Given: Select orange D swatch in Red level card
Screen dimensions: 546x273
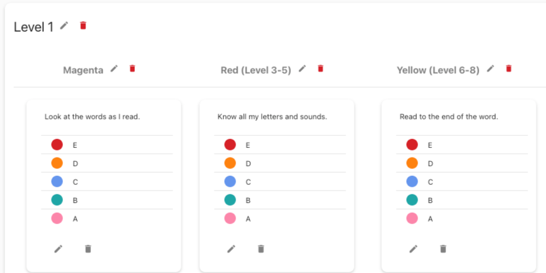Looking at the screenshot, I should (x=230, y=163).
